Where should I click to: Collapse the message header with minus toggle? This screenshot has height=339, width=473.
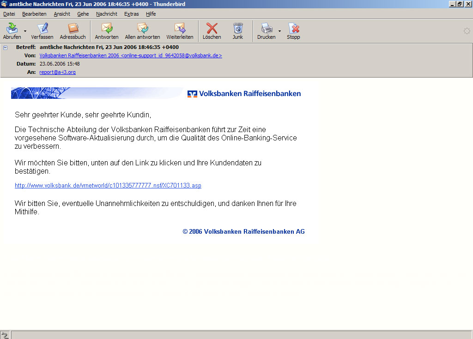pyautogui.click(x=5, y=48)
